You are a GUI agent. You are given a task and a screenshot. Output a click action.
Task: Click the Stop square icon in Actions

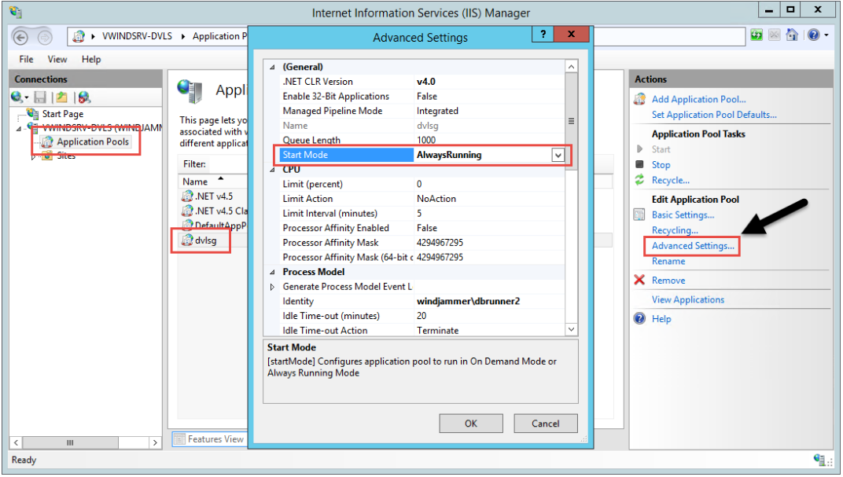639,165
